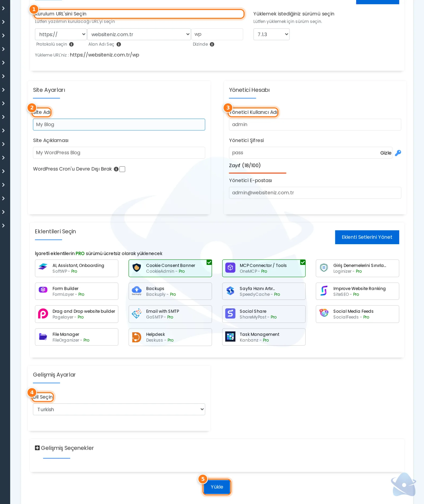Click the SiteSEO plugin icon
This screenshot has width=424, height=504.
[324, 291]
